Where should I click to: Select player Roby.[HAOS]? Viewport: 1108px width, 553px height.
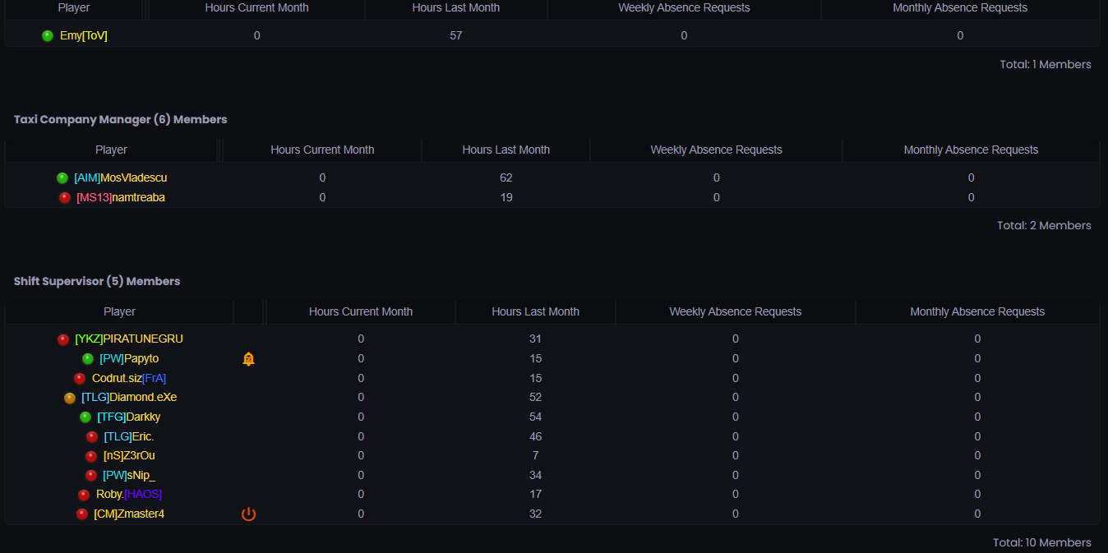pos(129,495)
